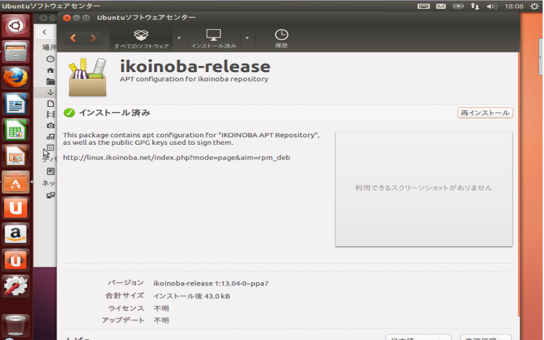This screenshot has width=544, height=340.
Task: Expand the インストール済み dropdown arrow
Action: pyautogui.click(x=247, y=38)
